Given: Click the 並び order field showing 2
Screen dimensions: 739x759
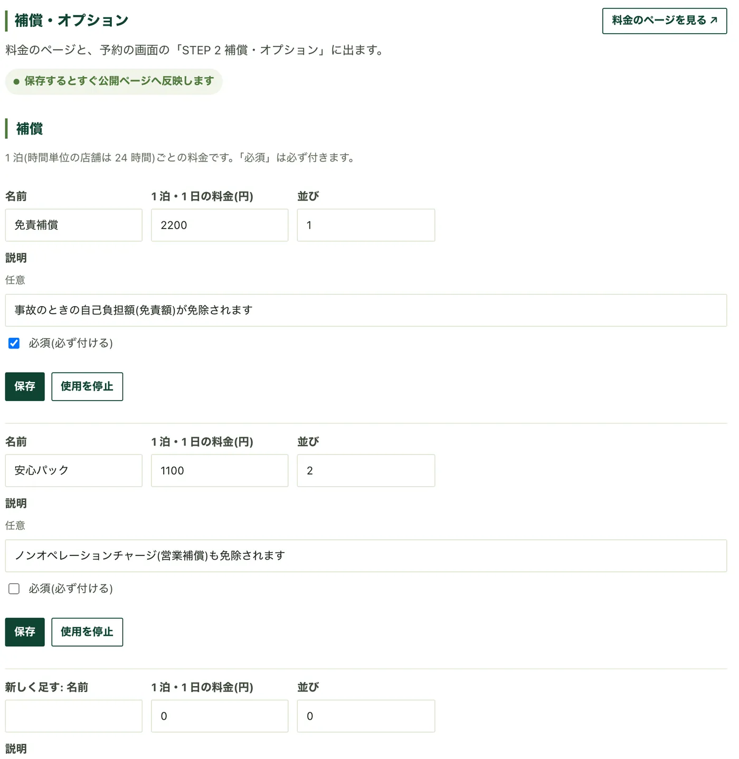Looking at the screenshot, I should 366,470.
